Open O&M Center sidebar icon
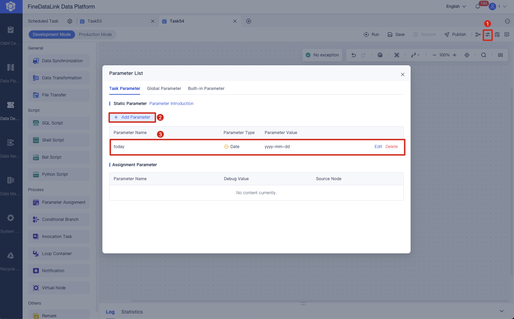Viewport: 514px width, 319px height. point(11,30)
